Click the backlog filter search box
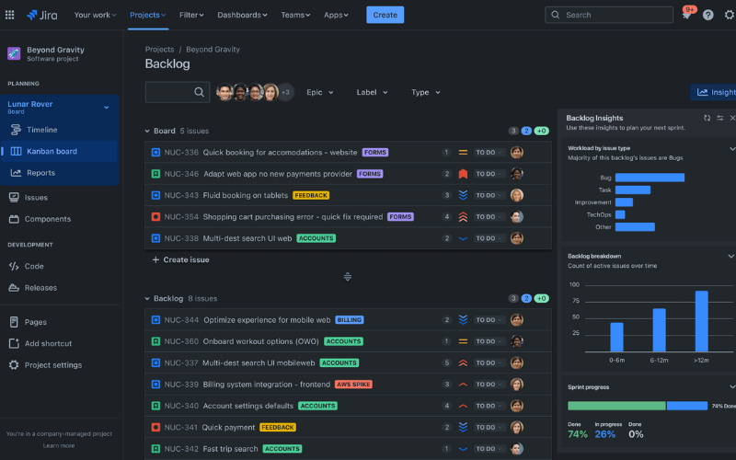This screenshot has height=460, width=736. (x=178, y=92)
